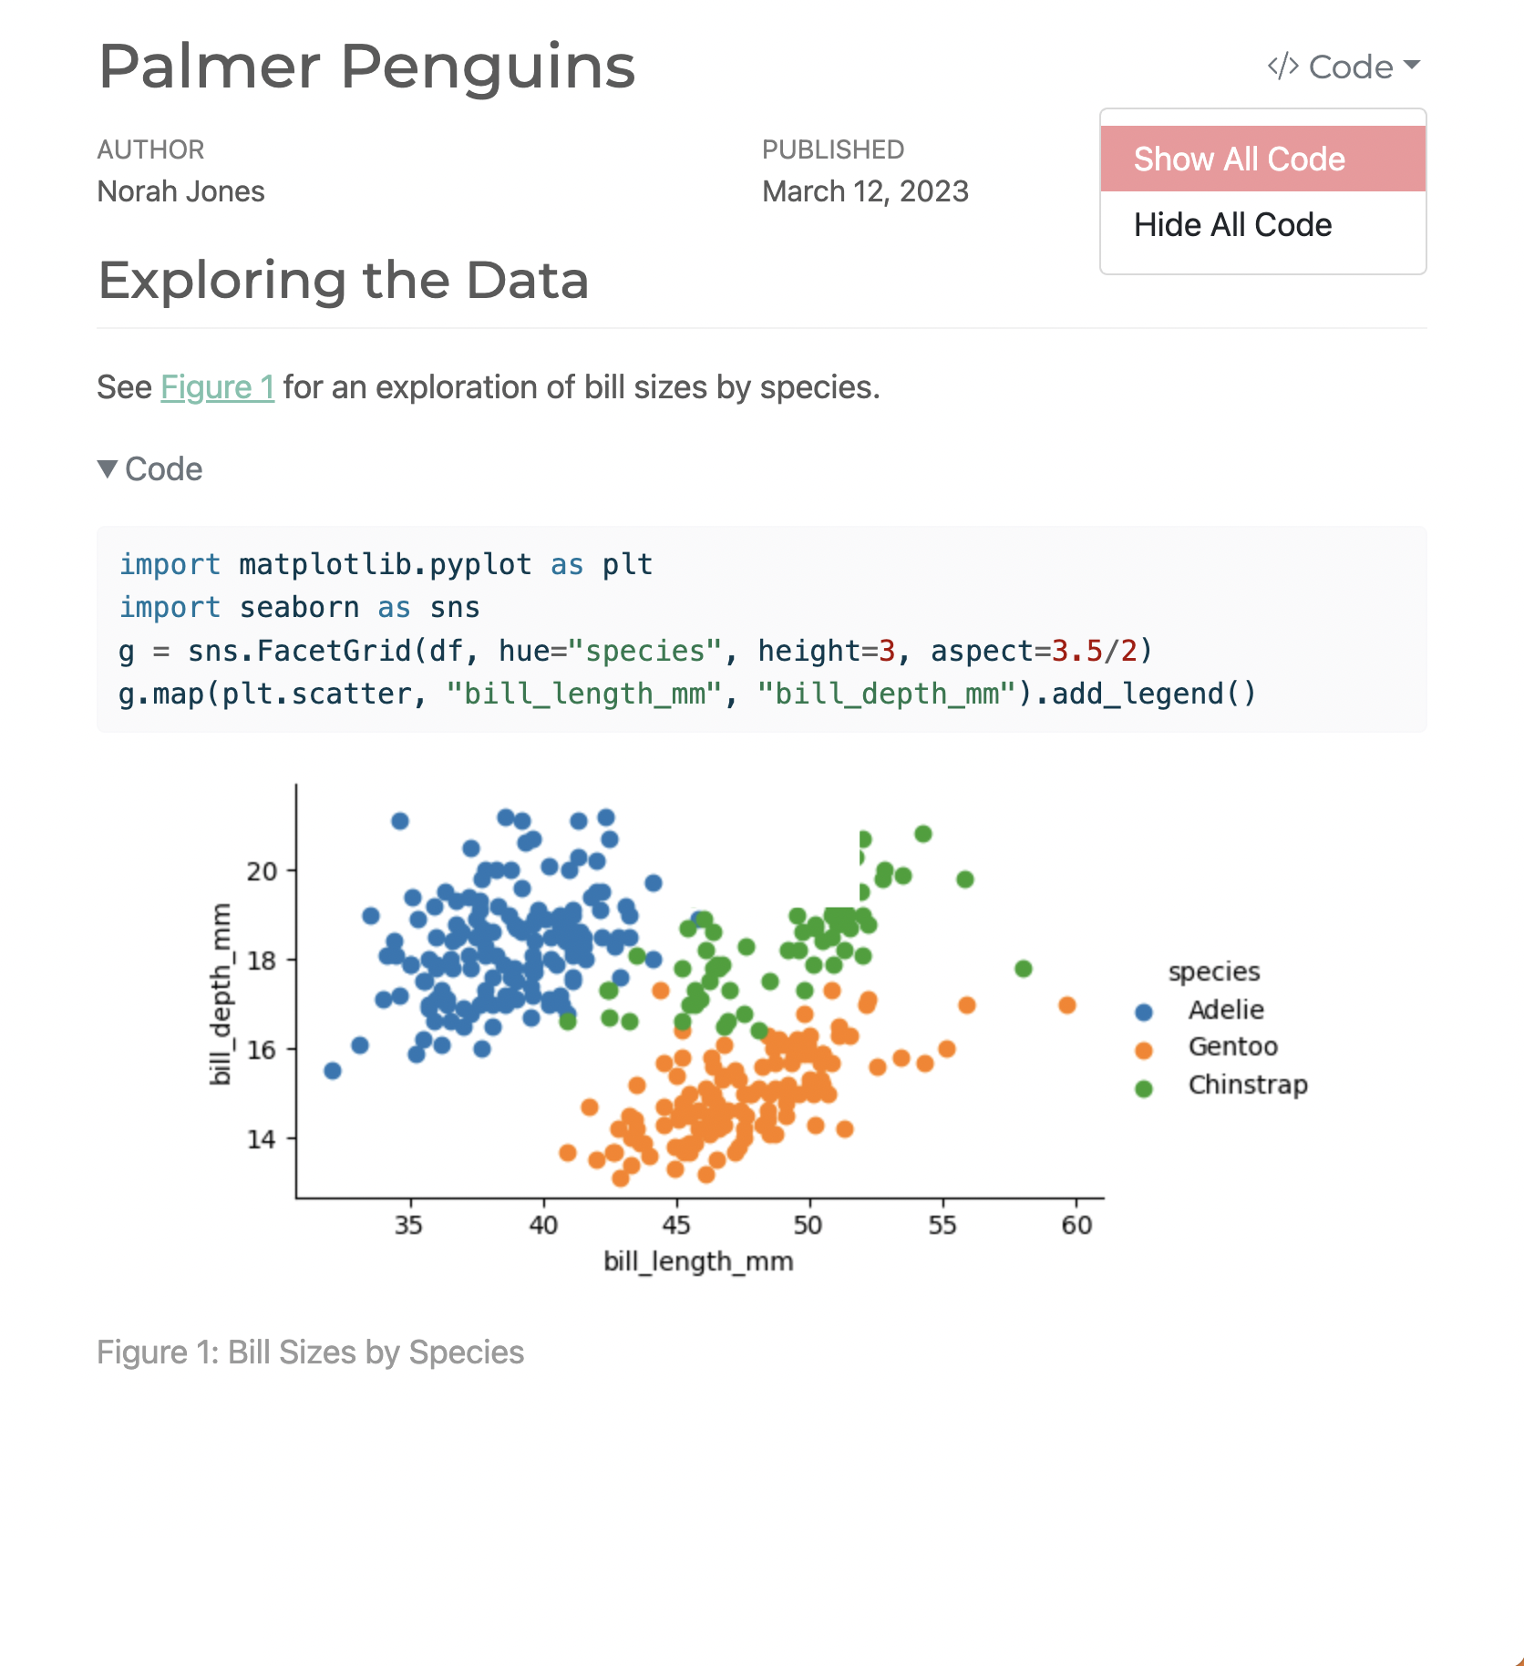The height and width of the screenshot is (1666, 1524).
Task: Select the "Adelie" legend label text
Action: (x=1225, y=1009)
